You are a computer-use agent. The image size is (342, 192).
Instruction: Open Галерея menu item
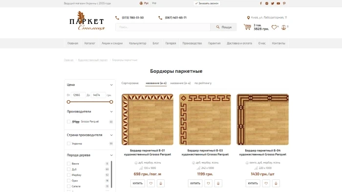(171, 43)
